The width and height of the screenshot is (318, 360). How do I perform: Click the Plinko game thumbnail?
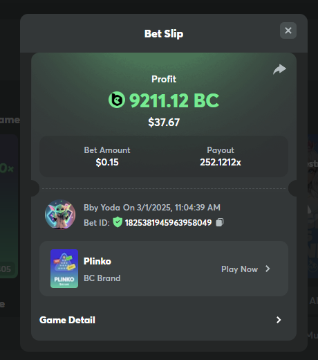64,269
